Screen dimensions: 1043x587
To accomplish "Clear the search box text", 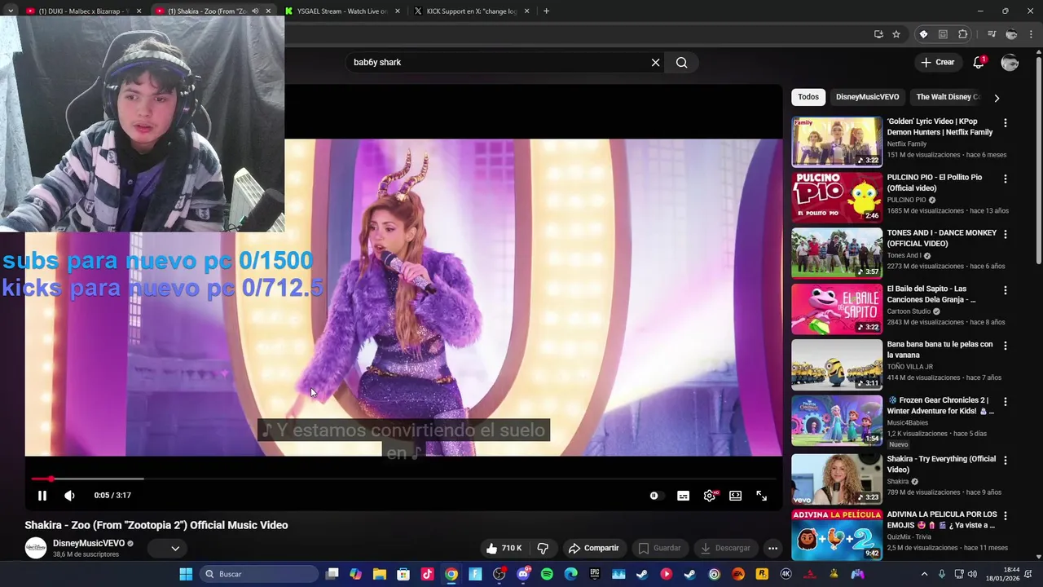I will 655,62.
